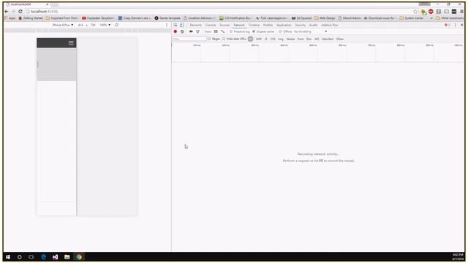Click the DevTools error count indicator
This screenshot has width=468, height=263.
pos(447,25)
